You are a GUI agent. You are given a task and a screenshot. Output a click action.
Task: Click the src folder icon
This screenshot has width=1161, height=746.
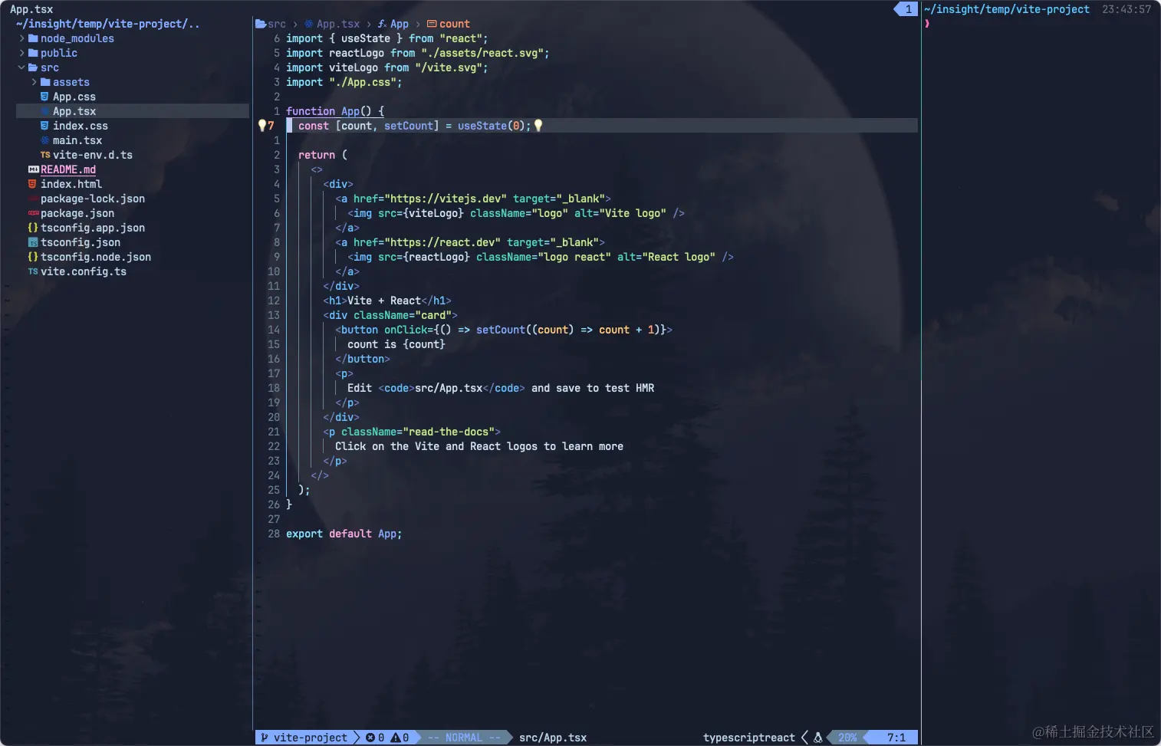(x=33, y=67)
